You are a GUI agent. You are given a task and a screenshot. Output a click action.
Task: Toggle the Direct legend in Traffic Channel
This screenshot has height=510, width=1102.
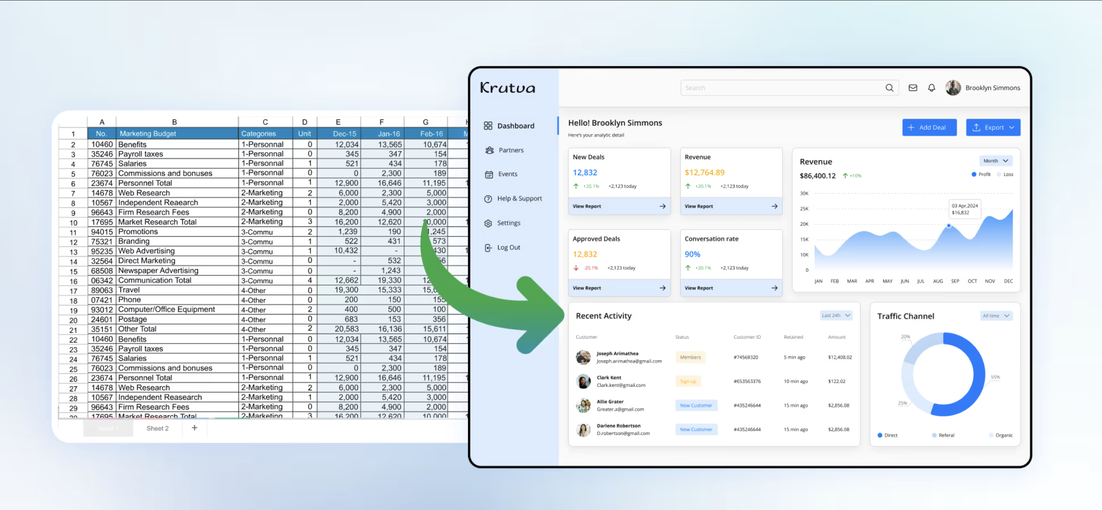887,435
